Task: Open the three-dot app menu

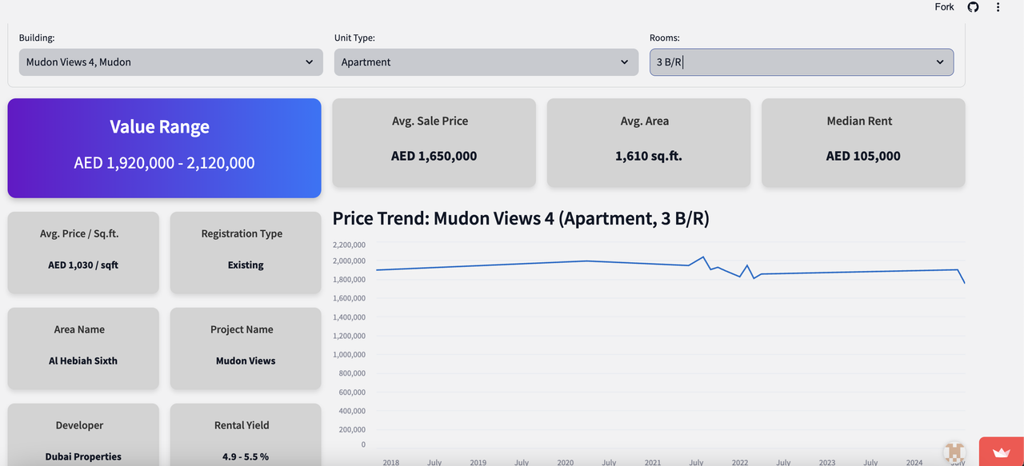Action: point(998,7)
